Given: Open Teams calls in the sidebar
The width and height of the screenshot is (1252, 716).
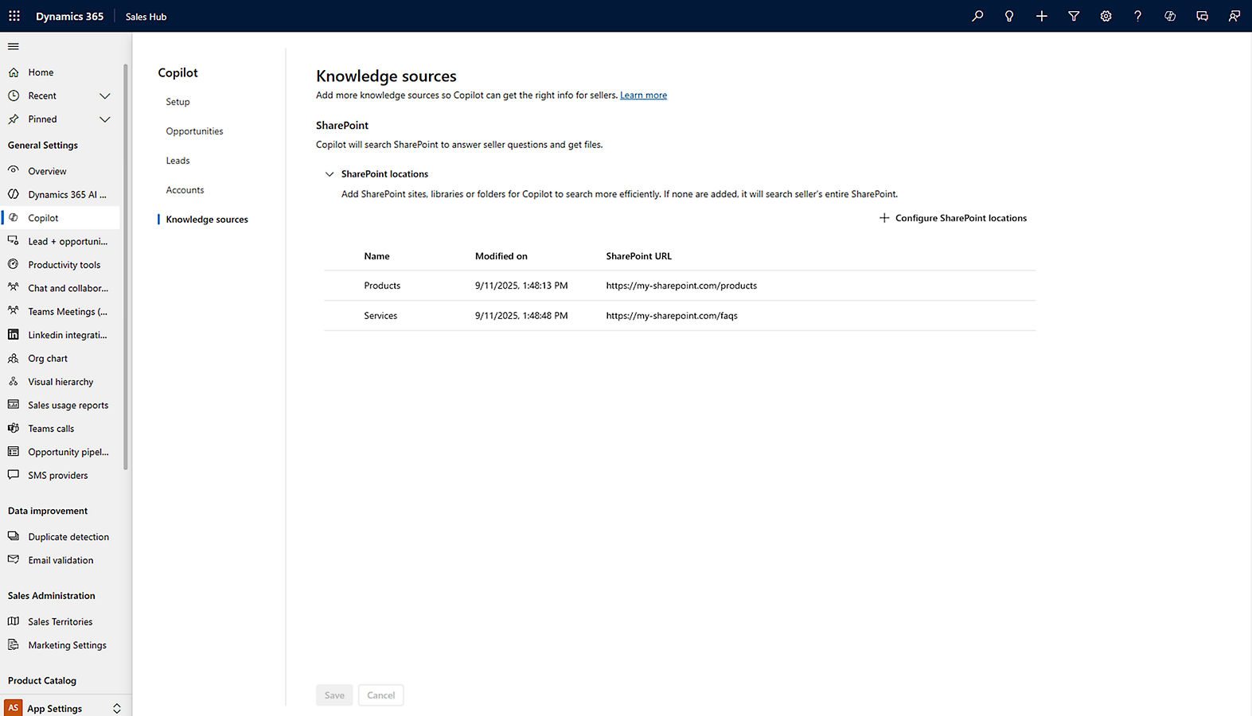Looking at the screenshot, I should pyautogui.click(x=60, y=429).
